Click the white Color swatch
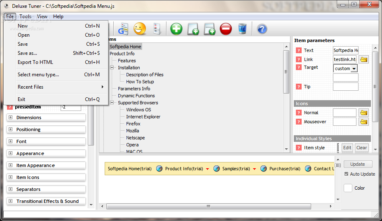Screen dimensions: 382x221 point(348,188)
